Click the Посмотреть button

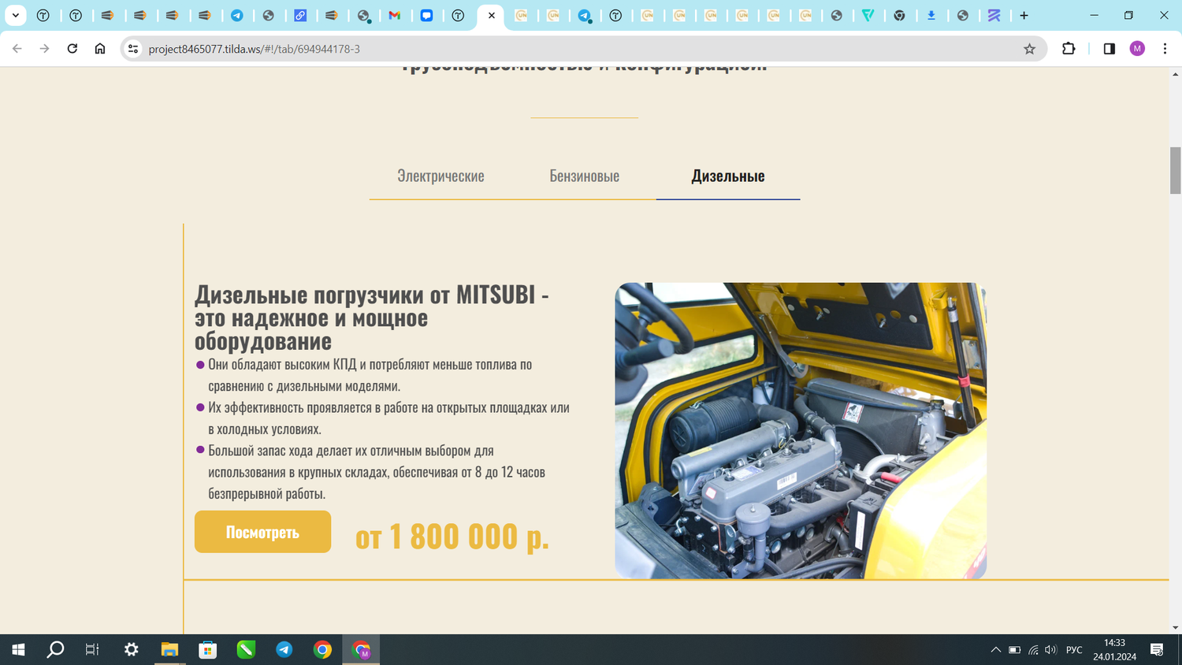pyautogui.click(x=262, y=532)
